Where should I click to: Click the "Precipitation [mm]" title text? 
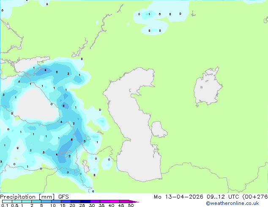point(27,197)
